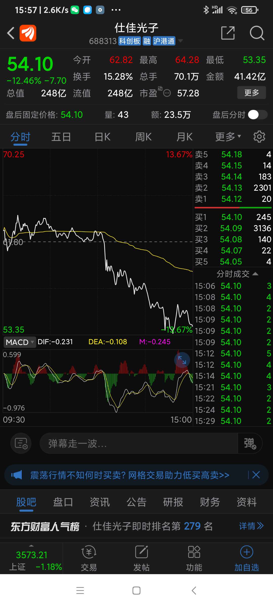Expand the 上证 index bar
This screenshot has width=273, height=607.
31,558
